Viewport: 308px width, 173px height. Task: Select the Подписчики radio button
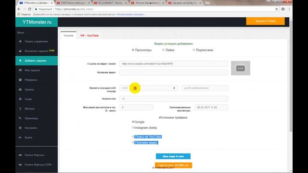coord(193,50)
